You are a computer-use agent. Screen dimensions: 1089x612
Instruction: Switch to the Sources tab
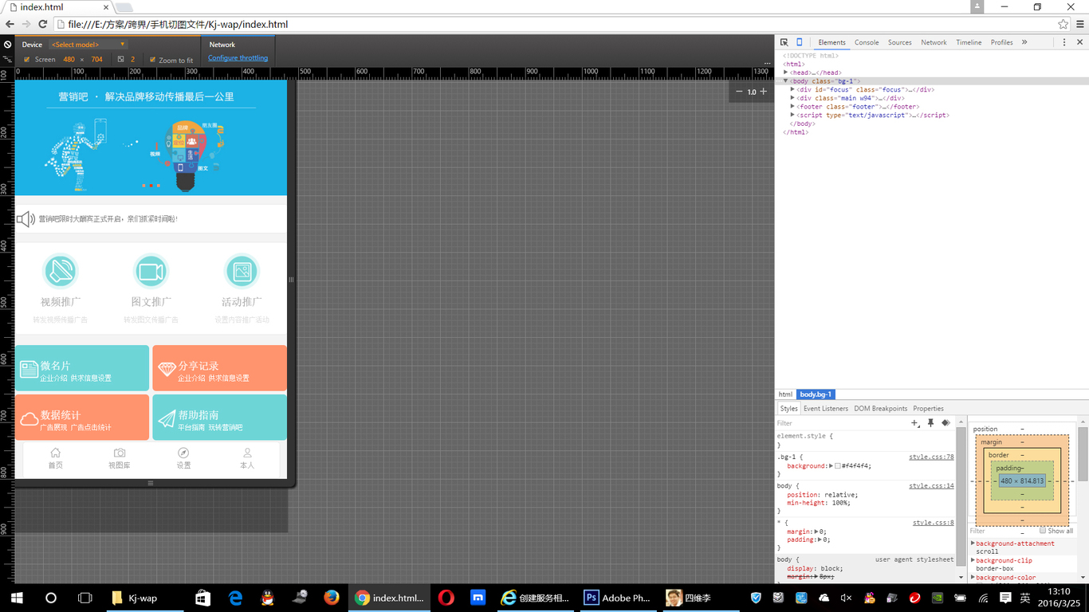click(900, 42)
